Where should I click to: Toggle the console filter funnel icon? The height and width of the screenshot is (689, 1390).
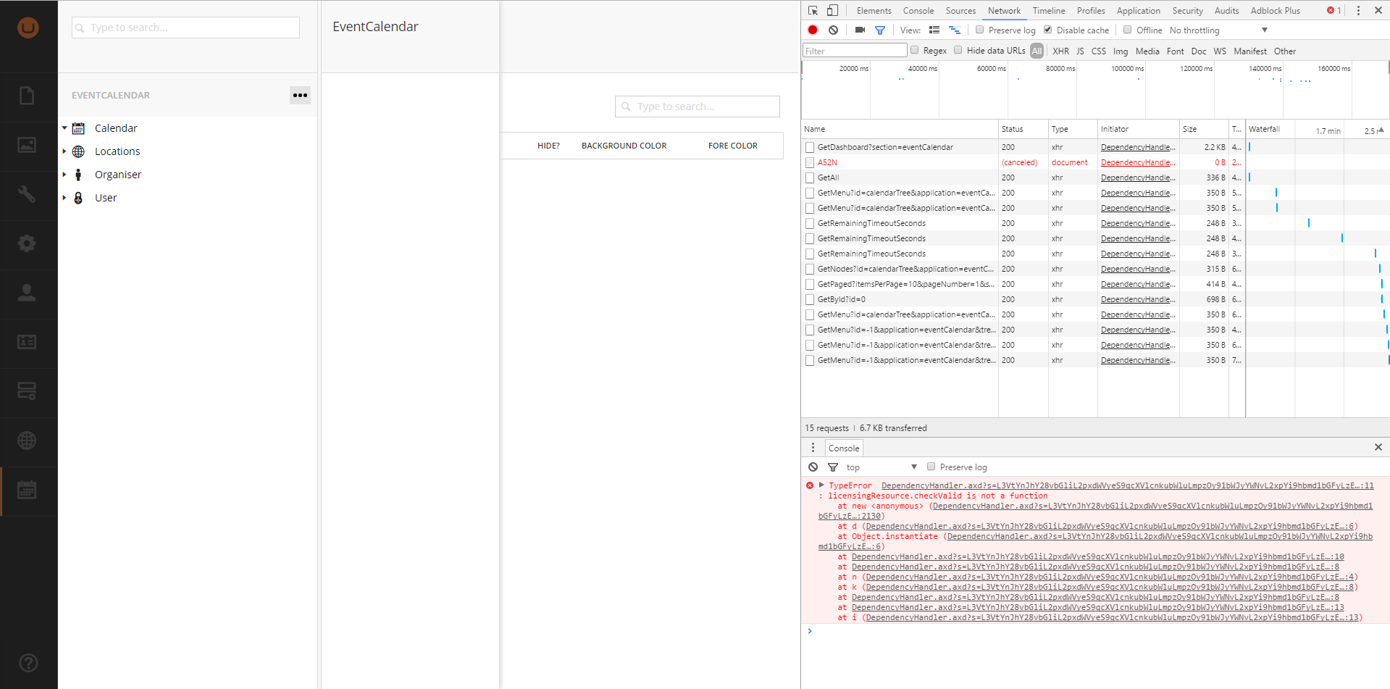tap(833, 467)
